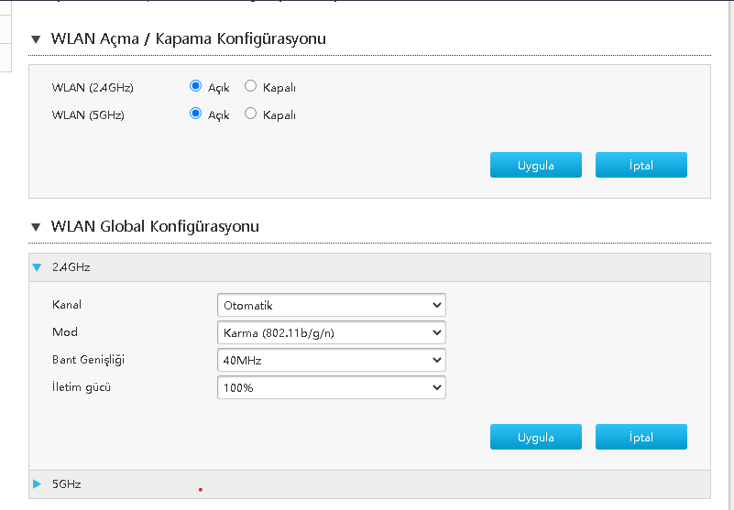Collapse WLAN Açma / Kapama Konfigürasyonu section arrow
The image size is (734, 510).
coord(37,39)
